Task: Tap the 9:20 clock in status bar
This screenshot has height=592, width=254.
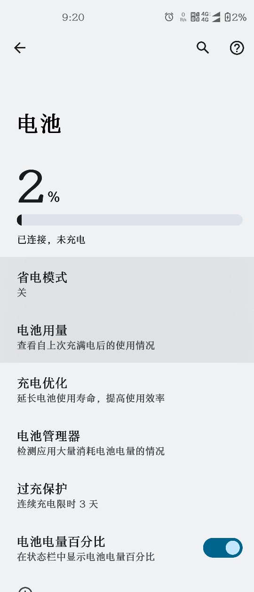Action: pyautogui.click(x=73, y=17)
